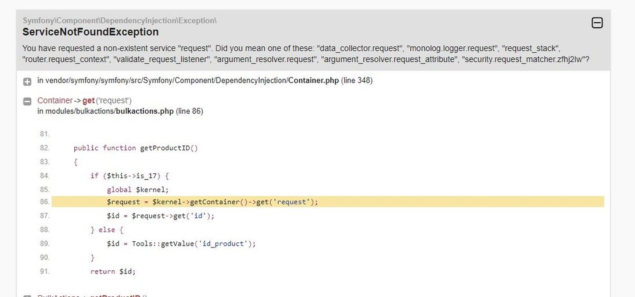Screen dimensions: 635x297
Task: Click the Container->get('request') trace title
Action: pyautogui.click(x=84, y=101)
